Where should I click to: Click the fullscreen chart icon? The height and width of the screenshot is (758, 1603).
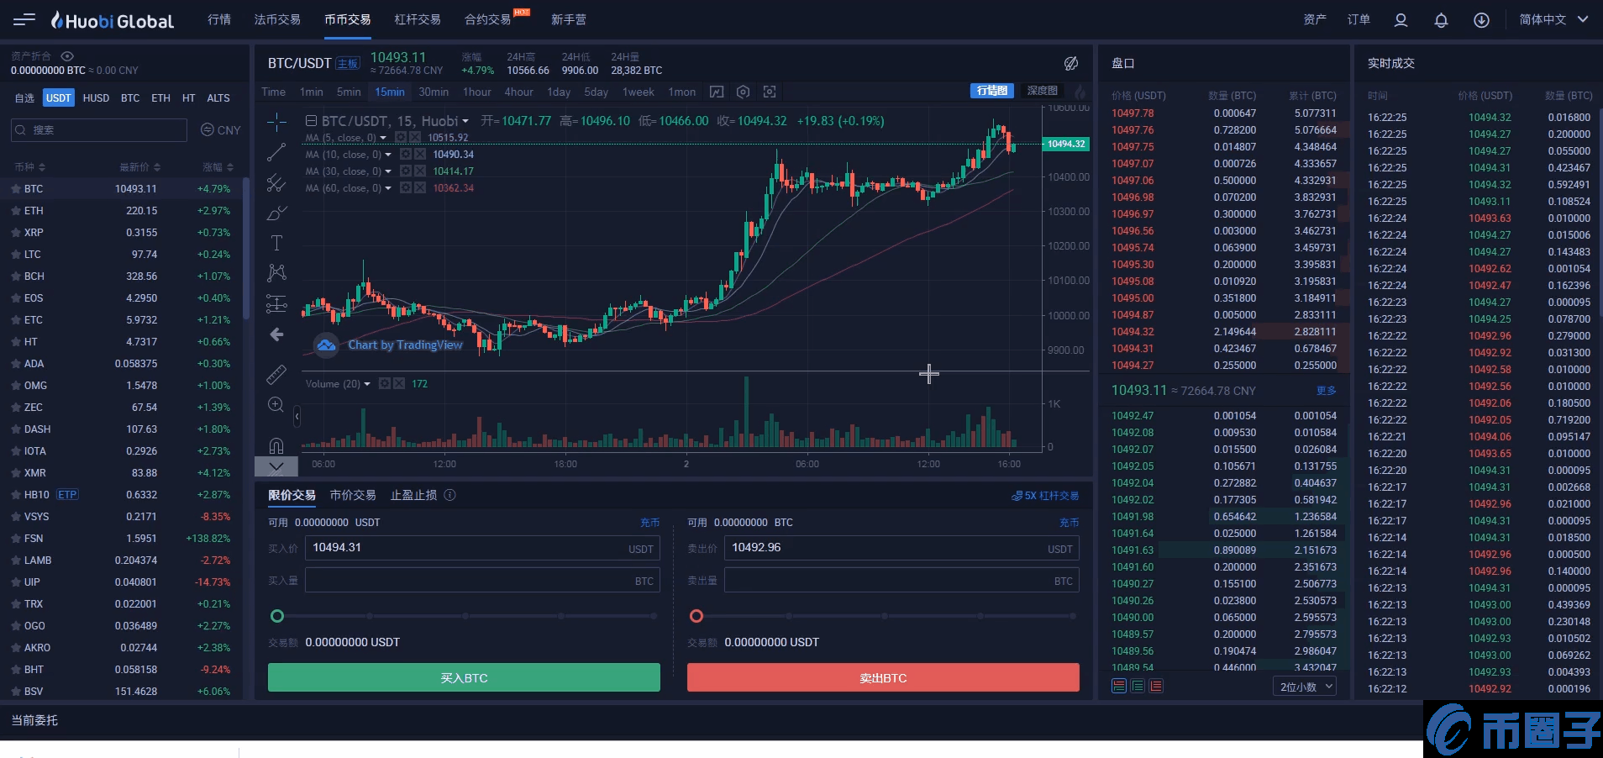[x=770, y=92]
